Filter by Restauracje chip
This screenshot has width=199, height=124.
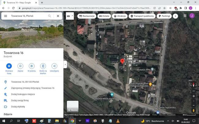click(x=87, y=16)
